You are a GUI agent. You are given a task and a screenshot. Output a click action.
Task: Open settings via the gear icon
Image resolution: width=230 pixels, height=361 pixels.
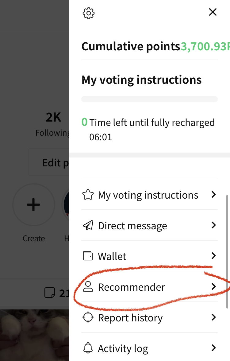tap(89, 13)
